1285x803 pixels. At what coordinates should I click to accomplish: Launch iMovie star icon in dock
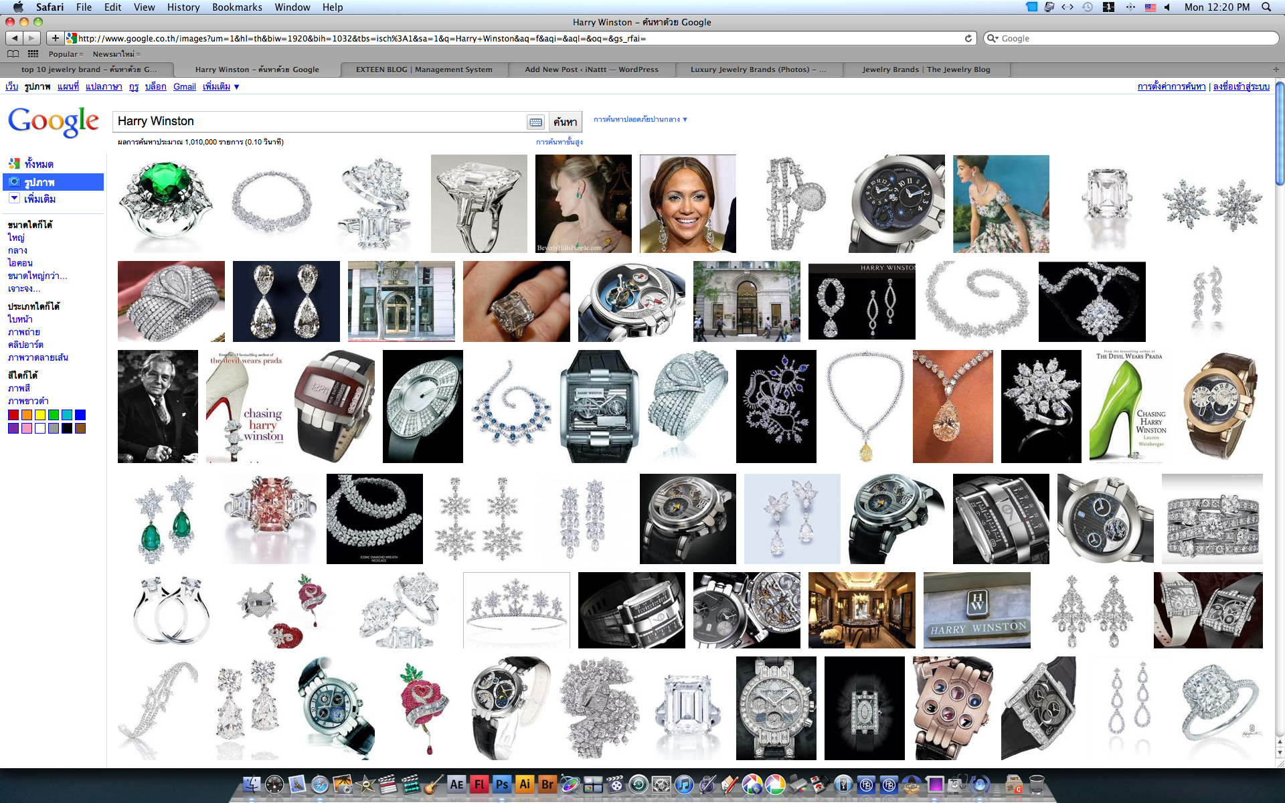[365, 784]
